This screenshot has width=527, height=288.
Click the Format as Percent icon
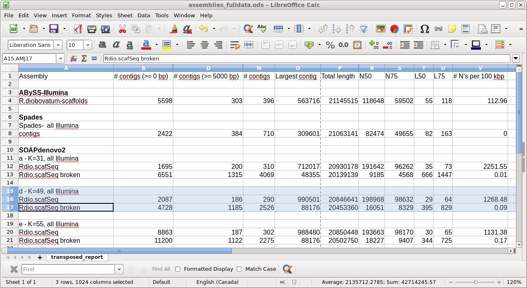click(x=330, y=45)
